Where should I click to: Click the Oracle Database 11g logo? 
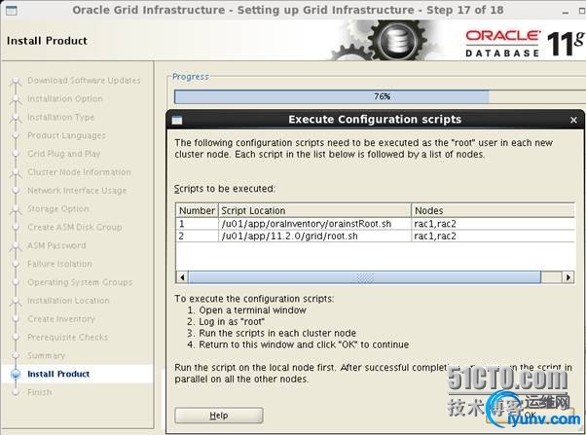pos(525,44)
